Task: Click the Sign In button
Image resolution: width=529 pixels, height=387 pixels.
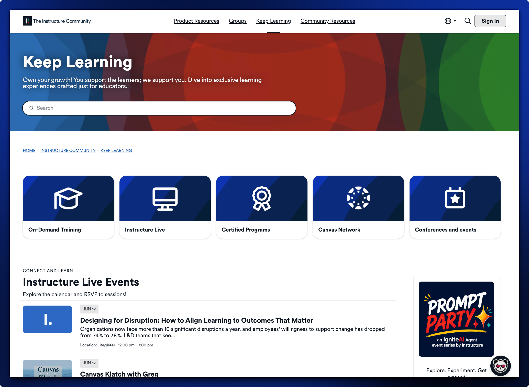Action: click(490, 21)
